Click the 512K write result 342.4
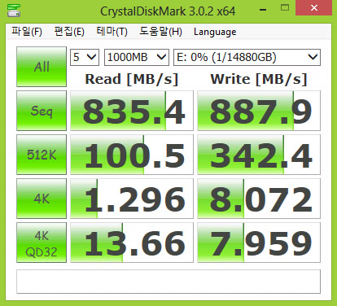Screen dimensions: 337x306 click(x=259, y=155)
